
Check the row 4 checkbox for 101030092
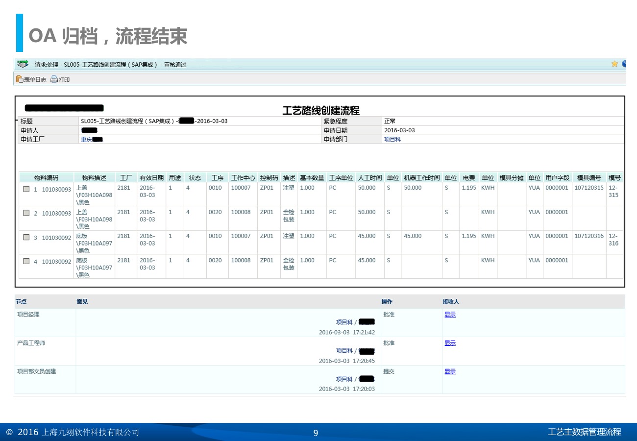pos(26,261)
